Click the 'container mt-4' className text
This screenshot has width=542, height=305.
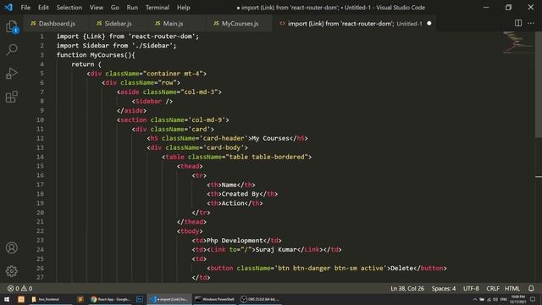[173, 74]
